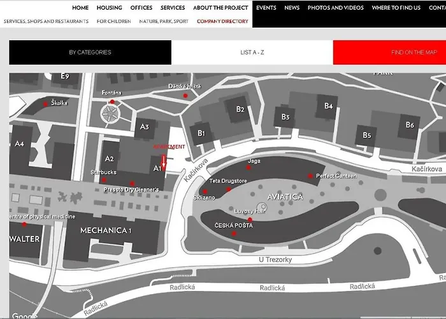
Task: Click the Pressto Dry Cleaner's marker
Action: (x=132, y=183)
